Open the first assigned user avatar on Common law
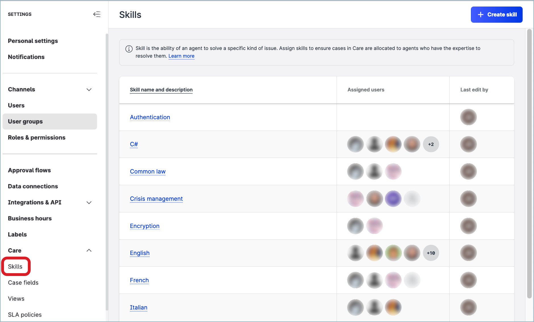 (355, 172)
